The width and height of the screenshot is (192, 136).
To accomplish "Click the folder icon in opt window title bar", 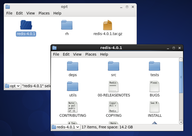I will click(8, 7).
